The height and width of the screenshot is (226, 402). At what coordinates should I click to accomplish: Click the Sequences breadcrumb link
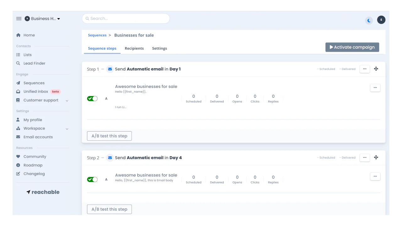tap(97, 35)
